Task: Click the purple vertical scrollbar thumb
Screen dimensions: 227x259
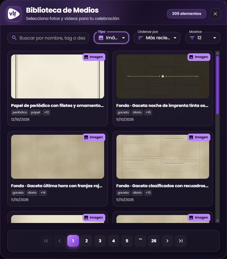Action: pyautogui.click(x=217, y=85)
